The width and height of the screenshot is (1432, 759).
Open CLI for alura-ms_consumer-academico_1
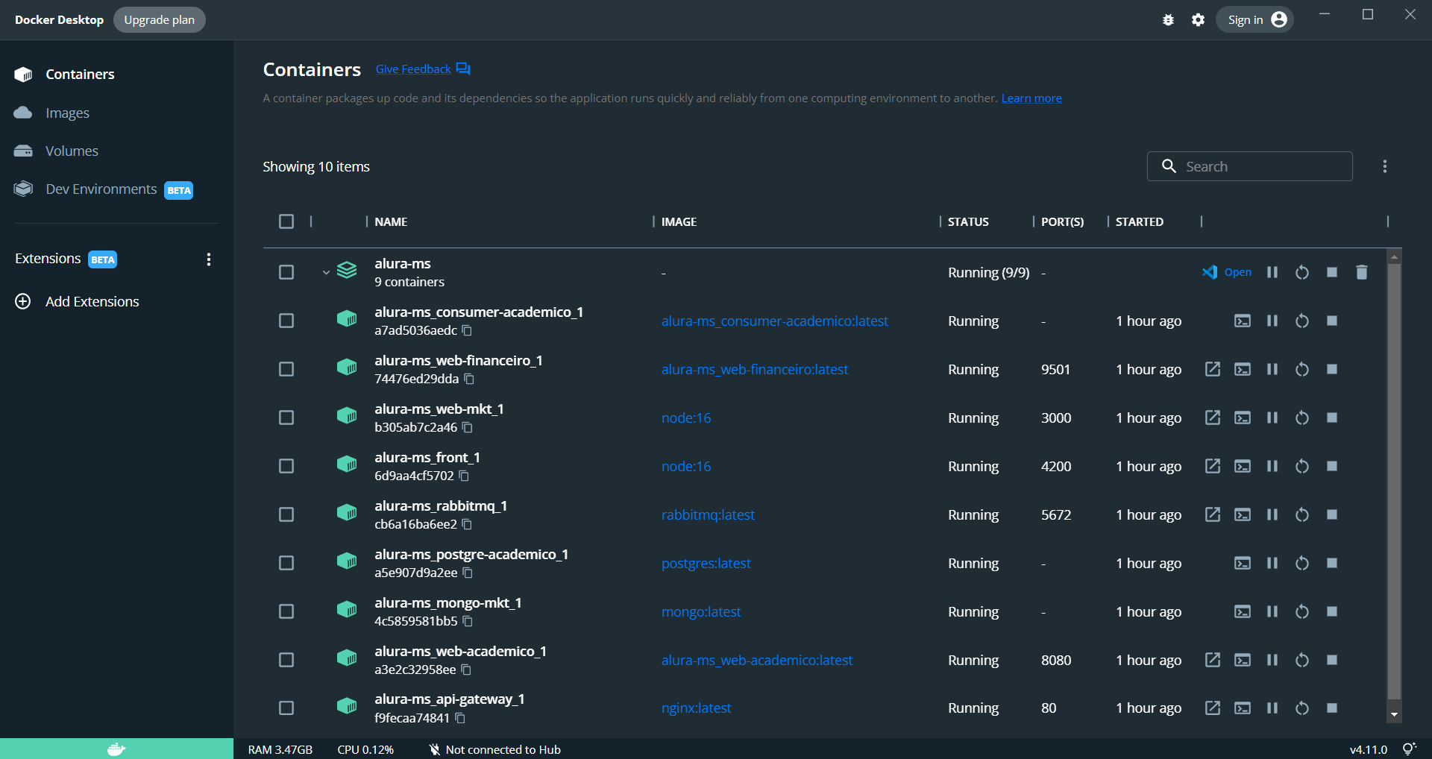(1243, 321)
